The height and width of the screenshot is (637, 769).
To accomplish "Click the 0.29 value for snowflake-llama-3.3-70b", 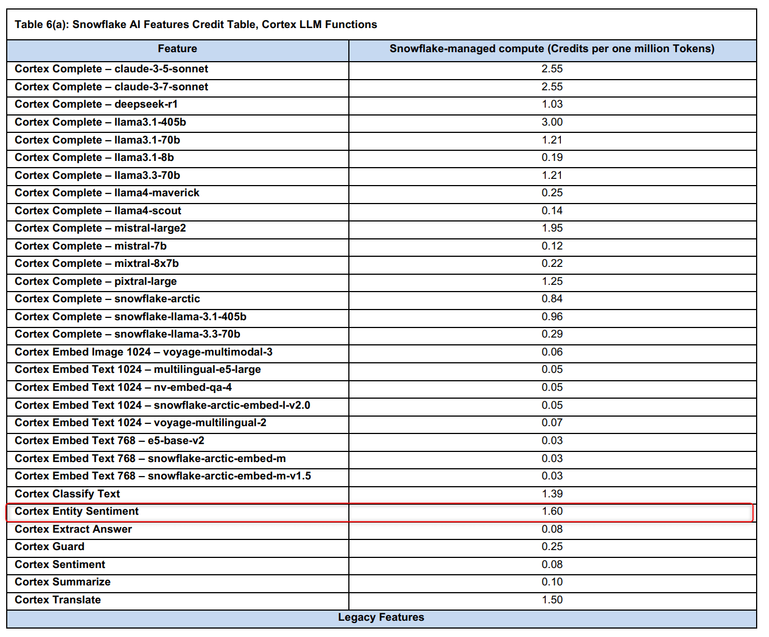I will 552,334.
